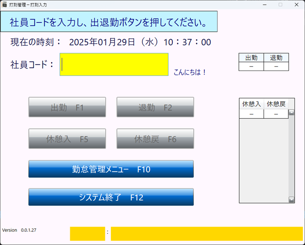Screen dimensions: 305x245
Task: Click the 休憩入 F5 button
Action: coord(67,139)
